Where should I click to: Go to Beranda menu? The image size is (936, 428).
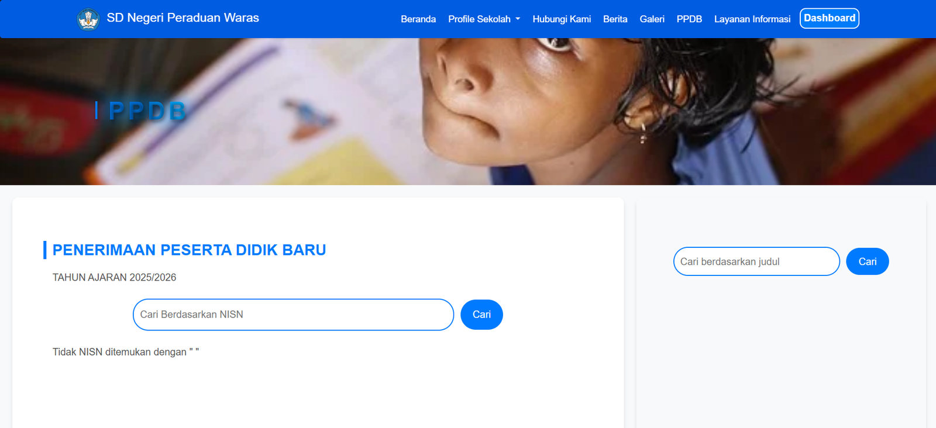[418, 19]
